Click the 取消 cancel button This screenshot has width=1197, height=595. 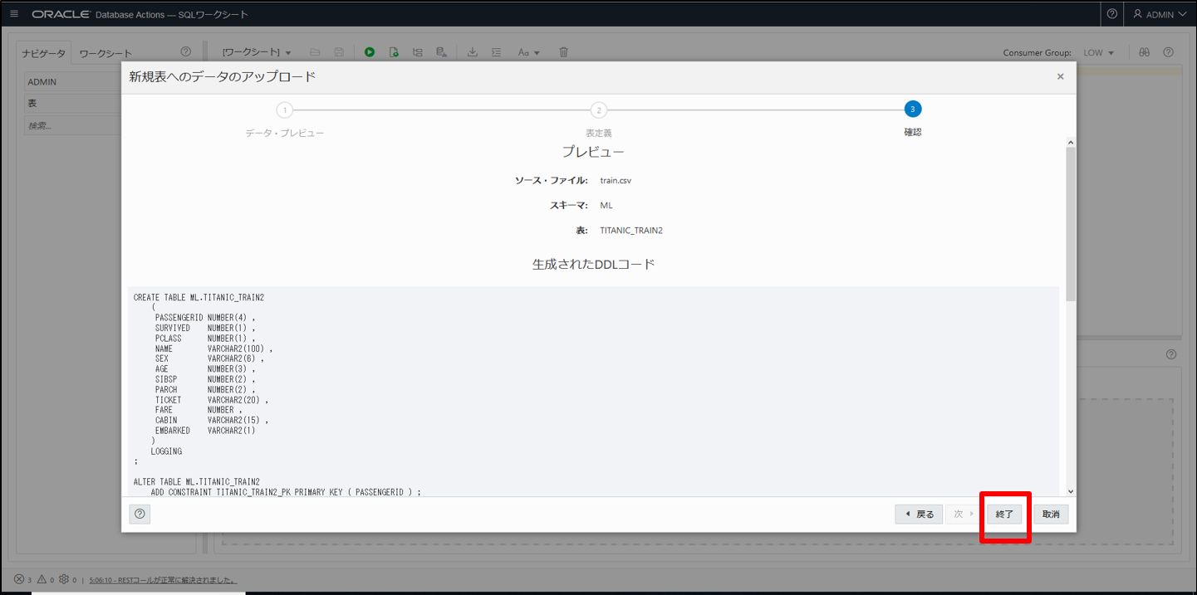[1051, 515]
